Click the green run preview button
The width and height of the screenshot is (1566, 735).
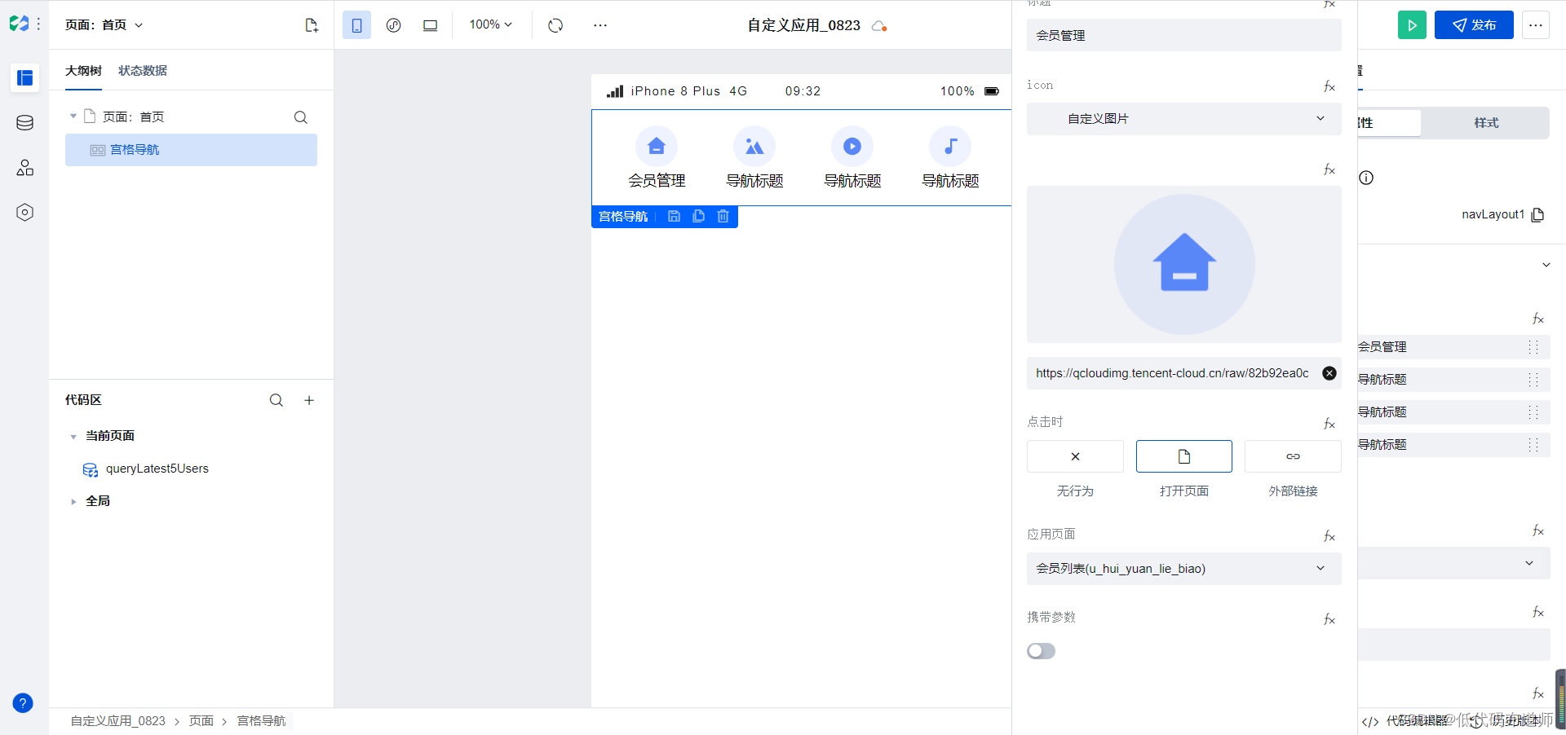1412,25
